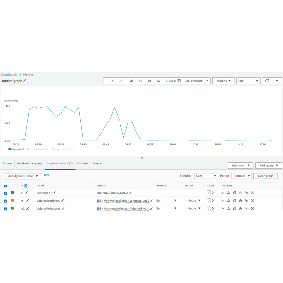
Task: Select the 1w time range
Action: click(158, 81)
